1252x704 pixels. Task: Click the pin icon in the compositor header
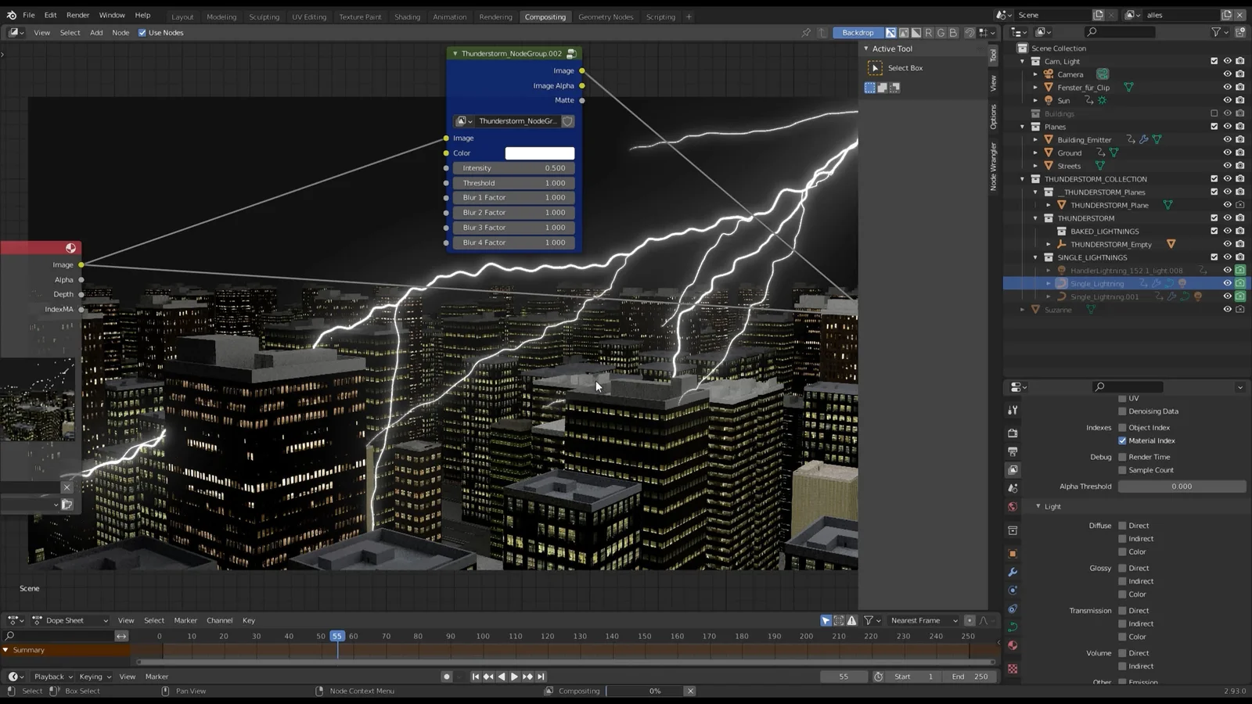806,32
